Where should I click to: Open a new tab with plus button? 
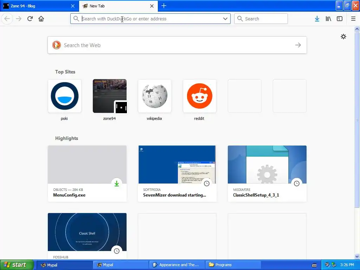tap(164, 6)
